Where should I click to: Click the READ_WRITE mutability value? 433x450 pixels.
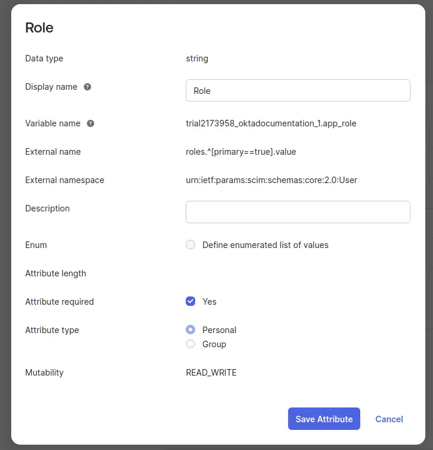click(211, 373)
